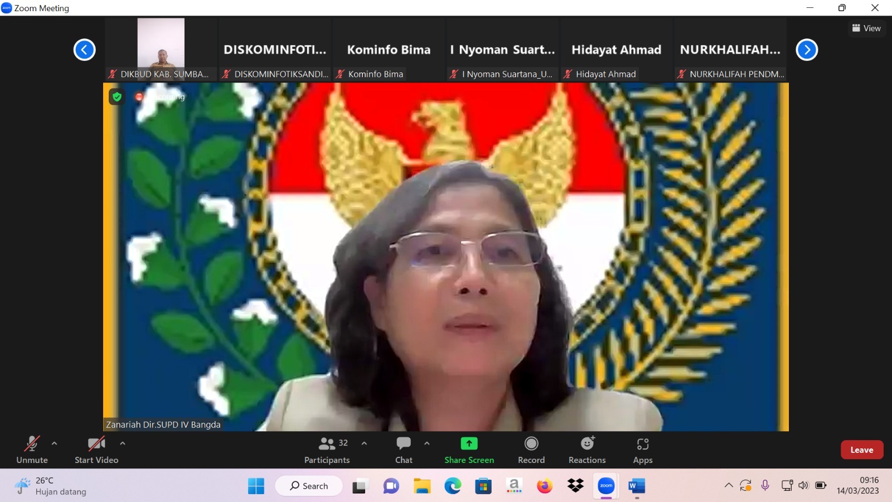Click taskbar Search box
Image resolution: width=892 pixels, height=502 pixels.
coord(309,486)
